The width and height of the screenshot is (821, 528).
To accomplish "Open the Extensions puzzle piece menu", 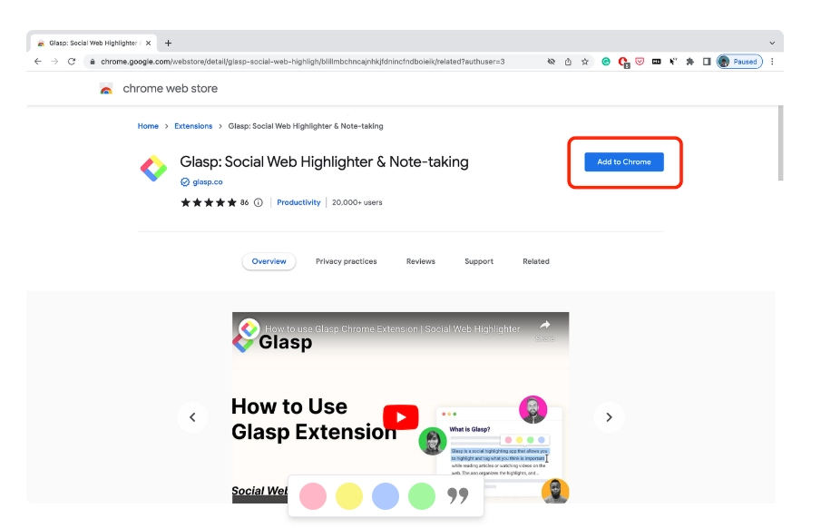I will tap(690, 62).
